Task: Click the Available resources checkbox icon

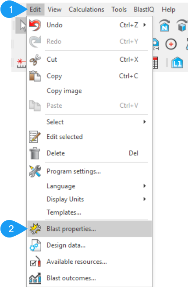Action: [35, 262]
